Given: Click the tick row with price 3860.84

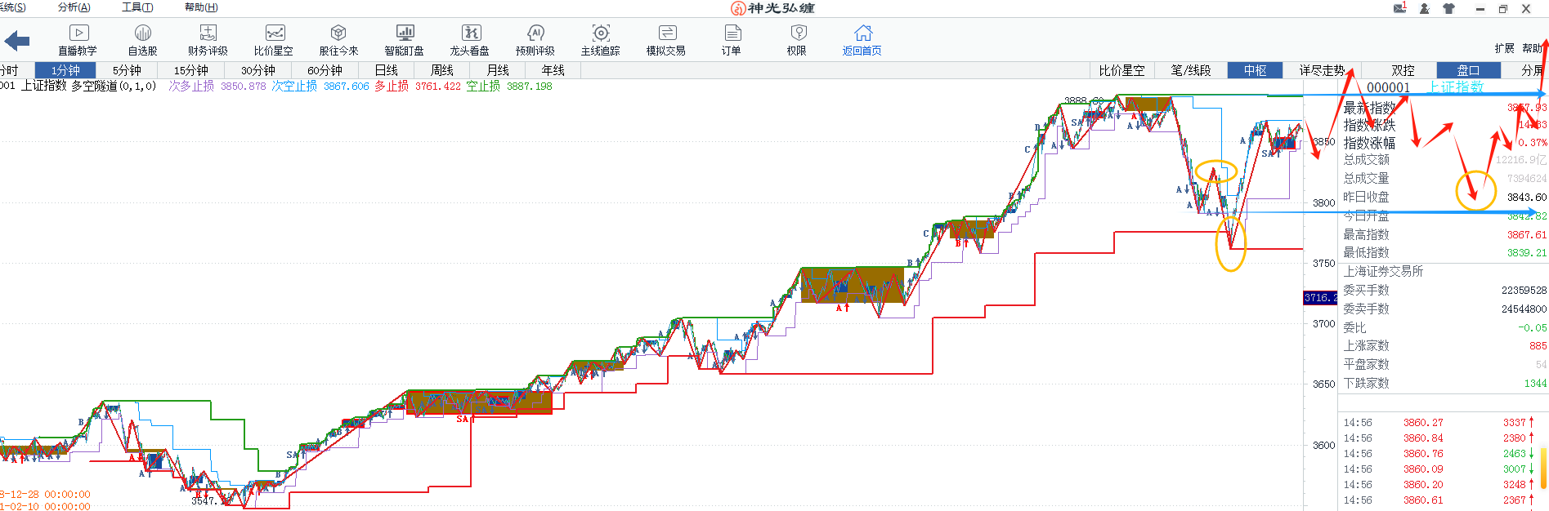Looking at the screenshot, I should point(1439,438).
